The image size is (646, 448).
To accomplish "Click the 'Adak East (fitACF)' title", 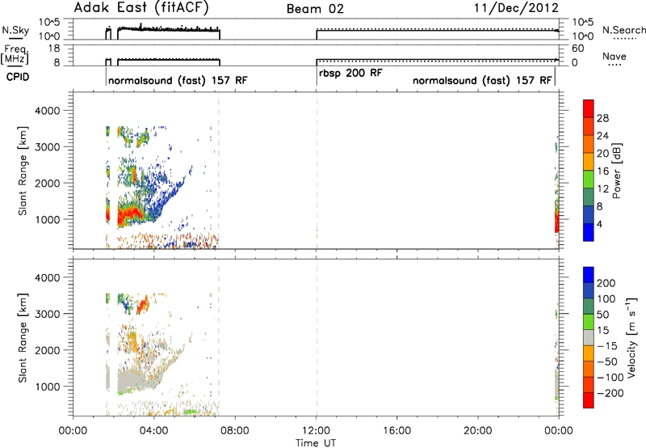I will click(141, 8).
